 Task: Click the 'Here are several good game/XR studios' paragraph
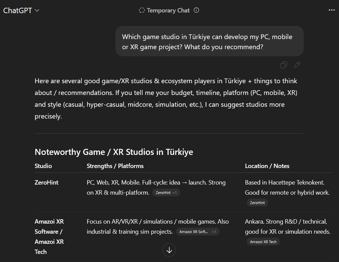[166, 99]
